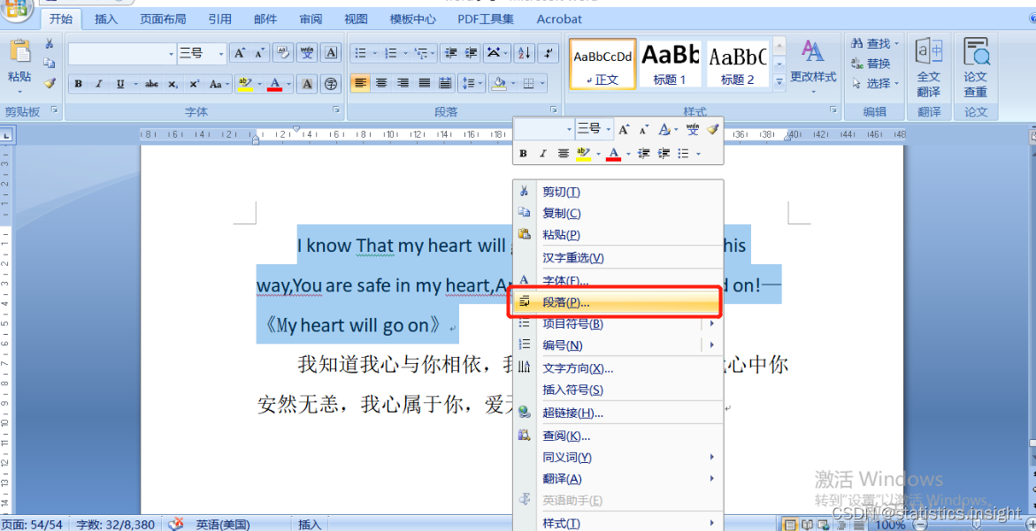Toggle Superscript formatting in ribbon
1036x531 pixels.
[194, 84]
